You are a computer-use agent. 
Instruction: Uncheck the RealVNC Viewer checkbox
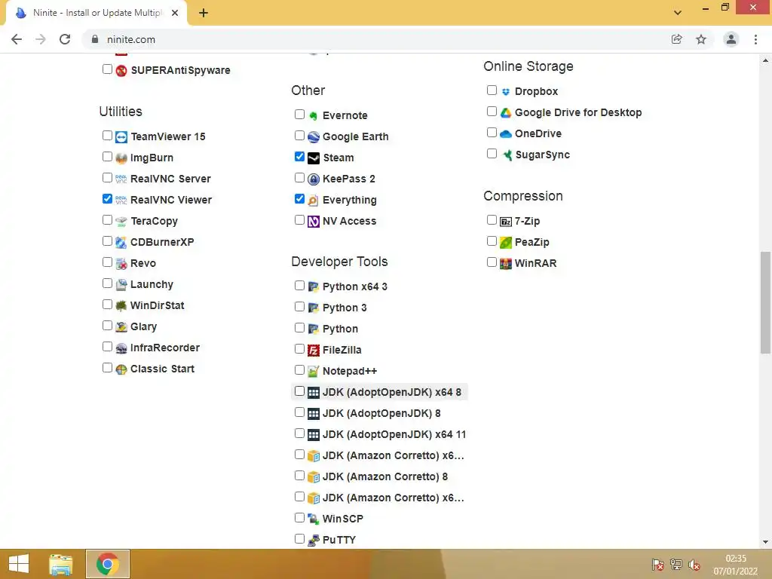point(107,199)
